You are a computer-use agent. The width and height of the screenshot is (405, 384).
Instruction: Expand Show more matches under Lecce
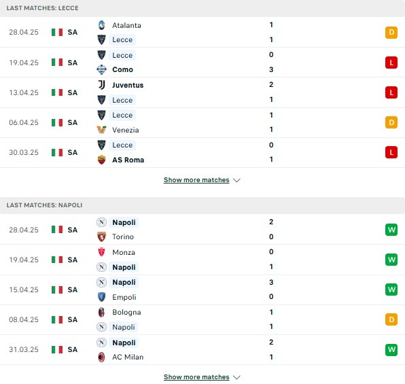pos(196,180)
